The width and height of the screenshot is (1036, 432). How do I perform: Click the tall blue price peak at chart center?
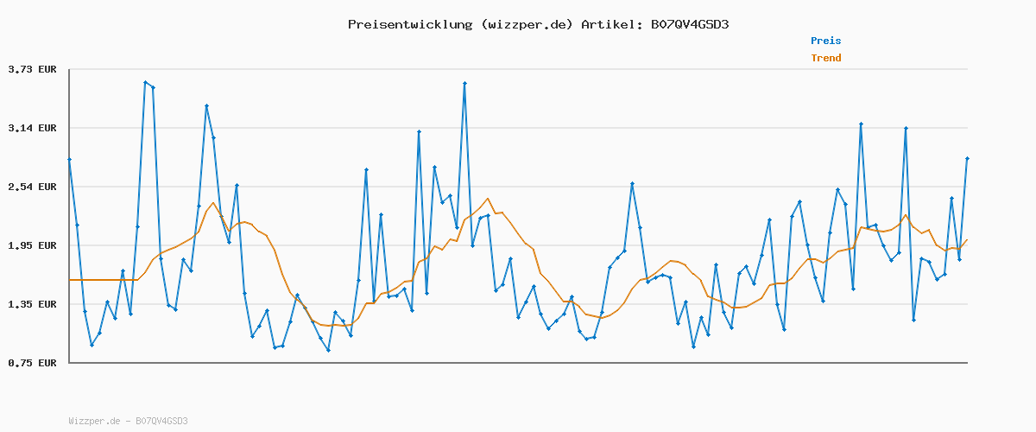tap(464, 84)
